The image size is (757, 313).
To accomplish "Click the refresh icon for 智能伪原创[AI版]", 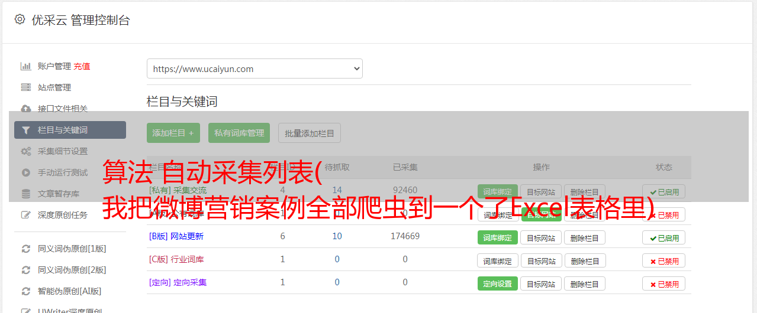I will click(x=26, y=291).
